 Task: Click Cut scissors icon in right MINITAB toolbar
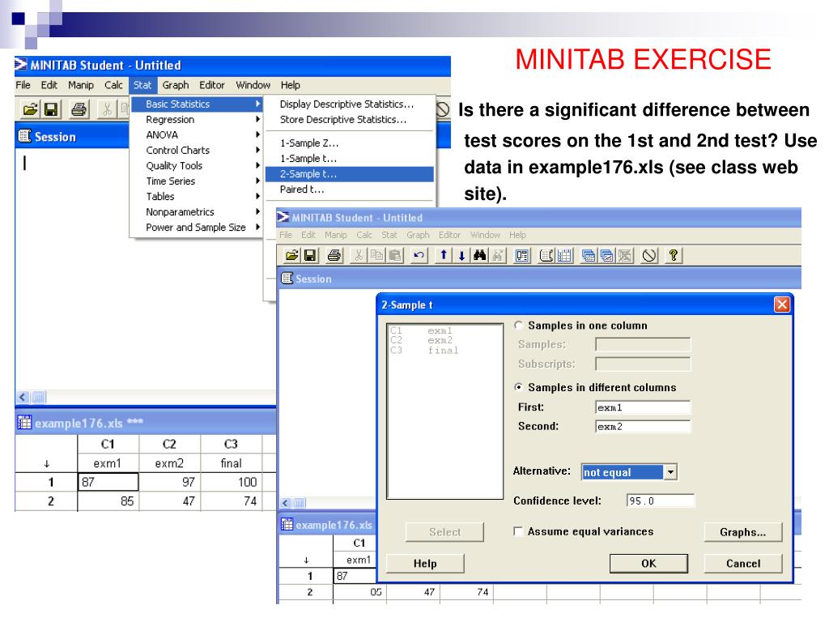point(359,256)
